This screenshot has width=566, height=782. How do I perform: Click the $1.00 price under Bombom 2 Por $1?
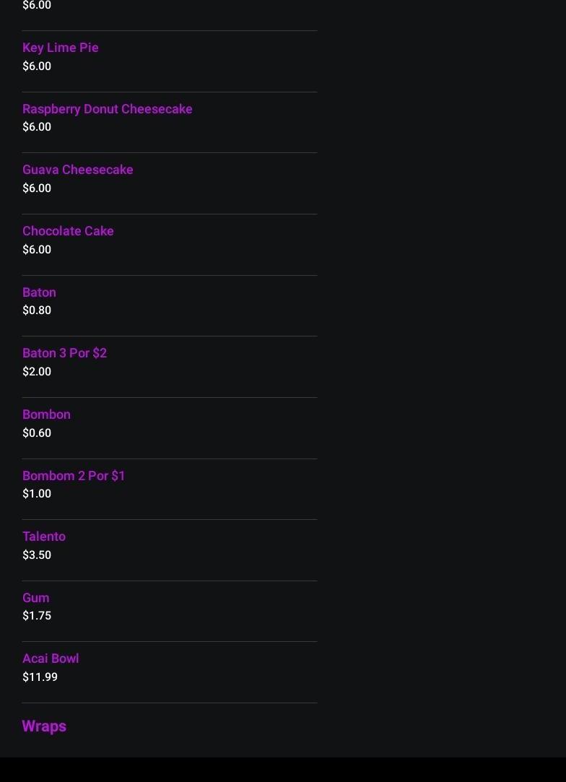(x=37, y=494)
